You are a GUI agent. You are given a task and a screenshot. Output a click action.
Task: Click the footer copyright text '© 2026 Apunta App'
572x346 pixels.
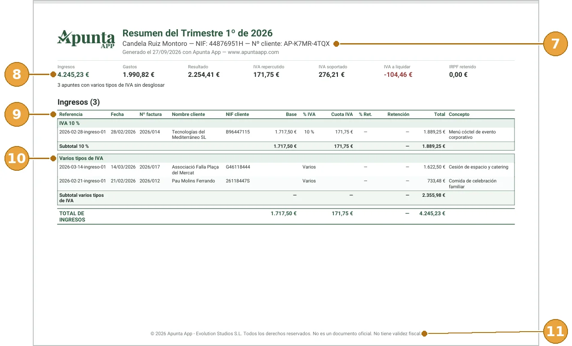(172, 334)
